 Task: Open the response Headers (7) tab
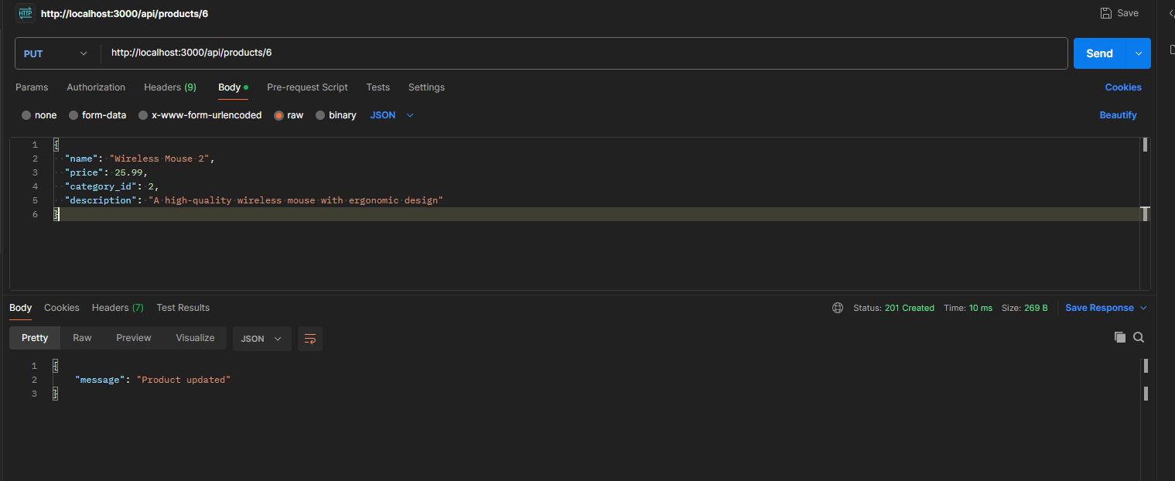click(118, 308)
